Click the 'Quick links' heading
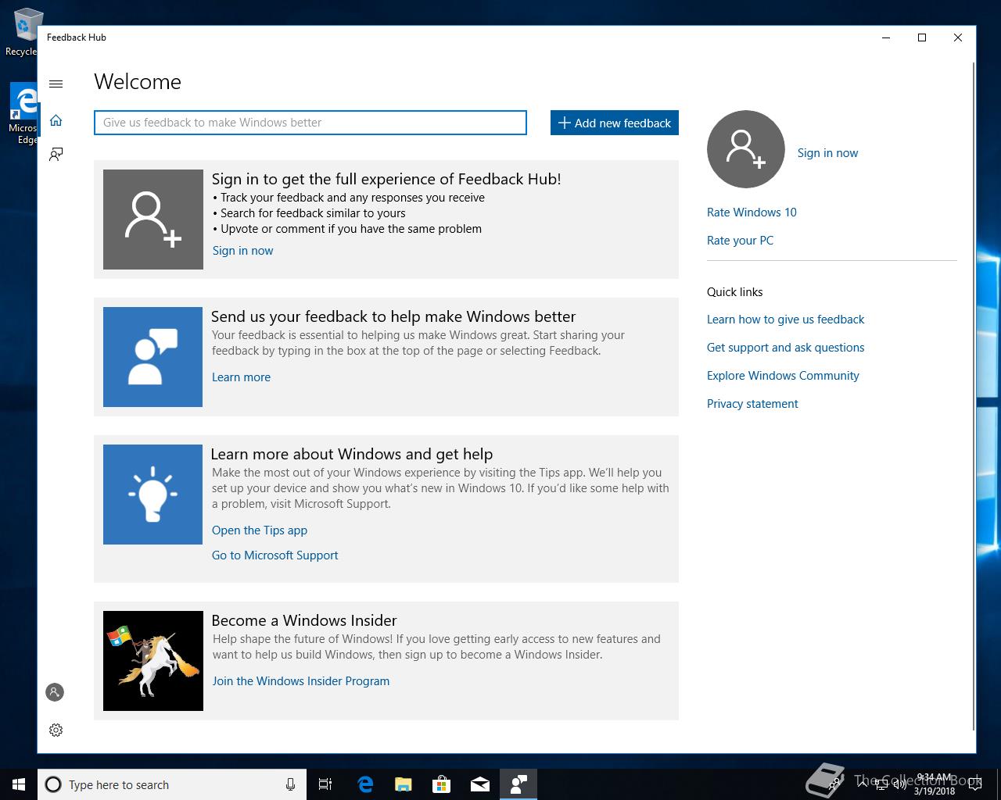 (x=734, y=292)
